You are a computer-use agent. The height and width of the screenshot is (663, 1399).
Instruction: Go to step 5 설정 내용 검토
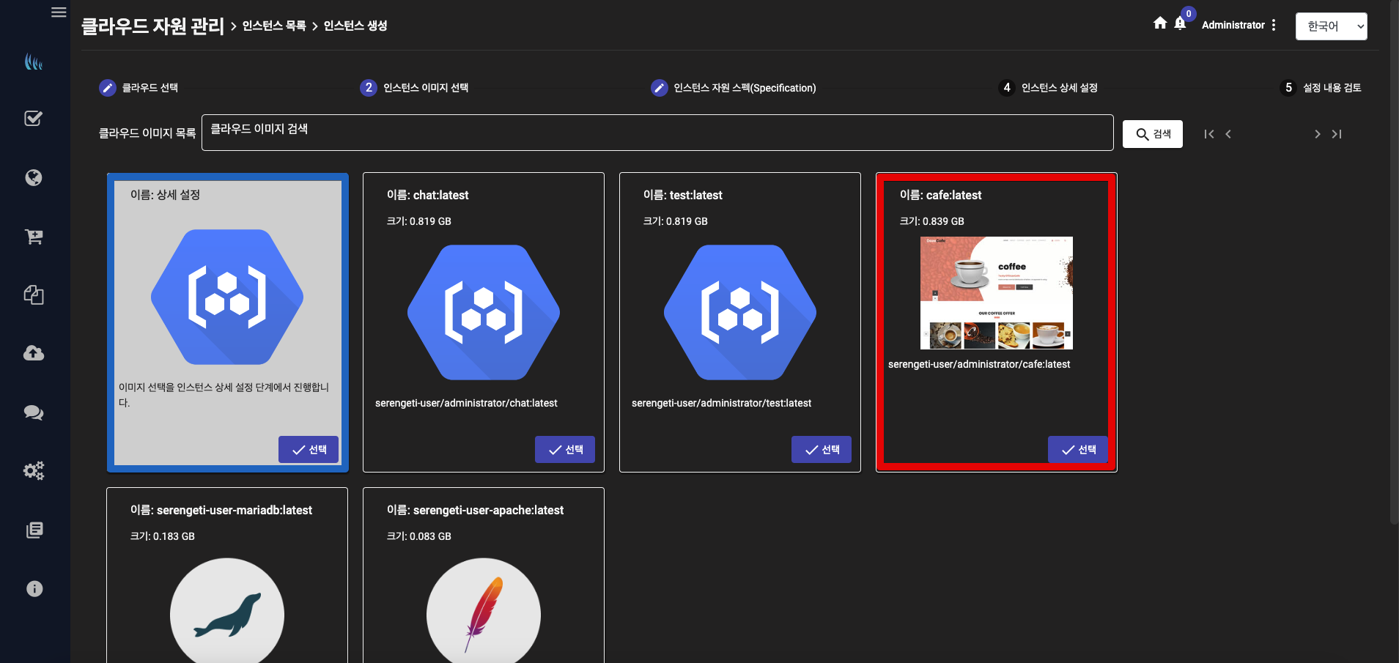(x=1321, y=88)
